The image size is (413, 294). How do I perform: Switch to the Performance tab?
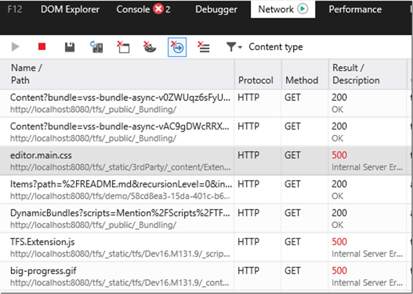[x=355, y=9]
